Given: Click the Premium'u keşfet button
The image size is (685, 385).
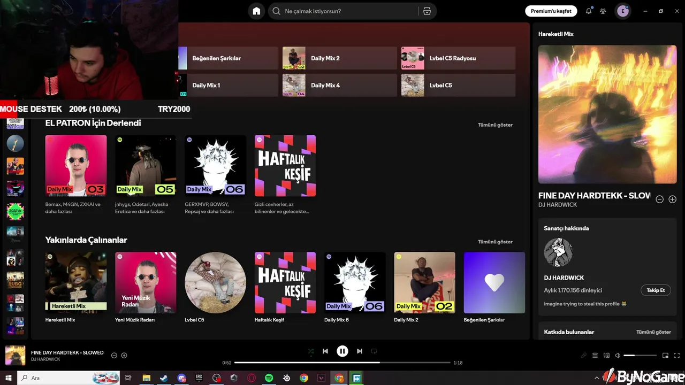Looking at the screenshot, I should tap(551, 11).
